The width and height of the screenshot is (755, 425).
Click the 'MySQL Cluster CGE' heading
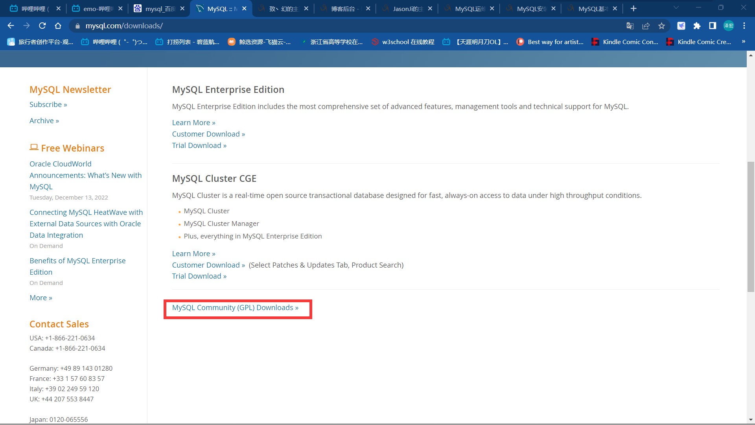coord(214,178)
